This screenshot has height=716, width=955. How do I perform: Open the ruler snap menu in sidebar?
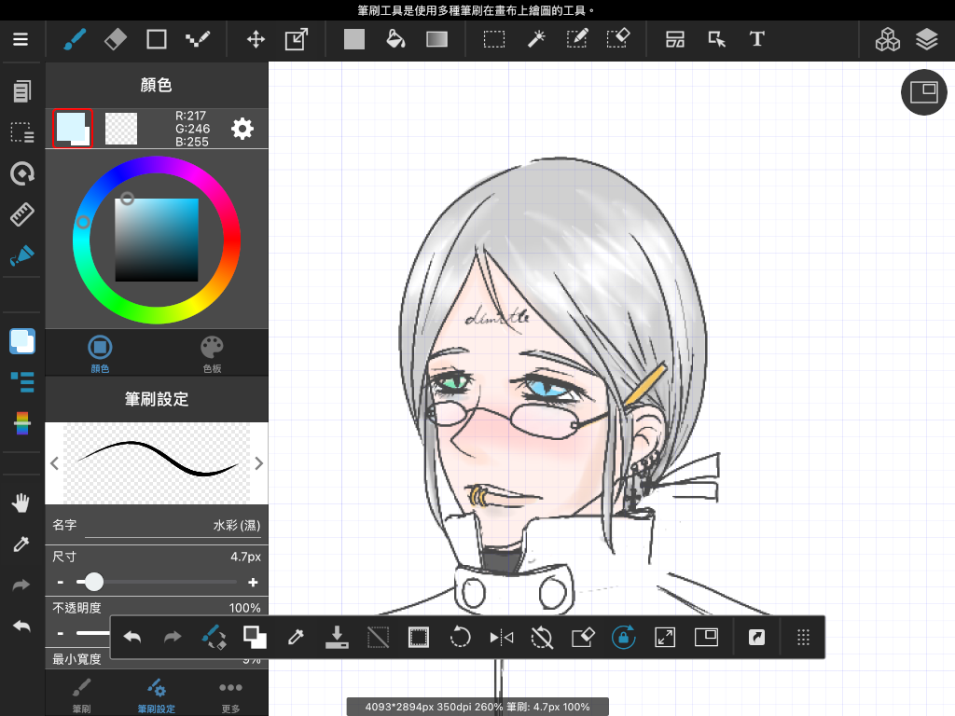click(22, 214)
